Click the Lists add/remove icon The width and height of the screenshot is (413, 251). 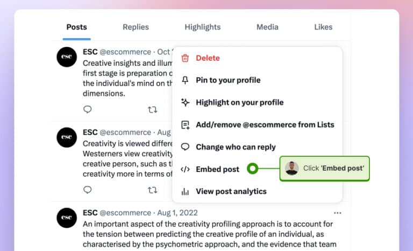[186, 125]
